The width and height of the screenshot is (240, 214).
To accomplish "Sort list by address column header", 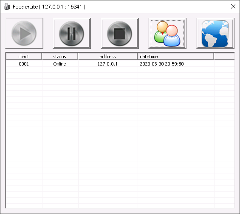I will [x=107, y=57].
